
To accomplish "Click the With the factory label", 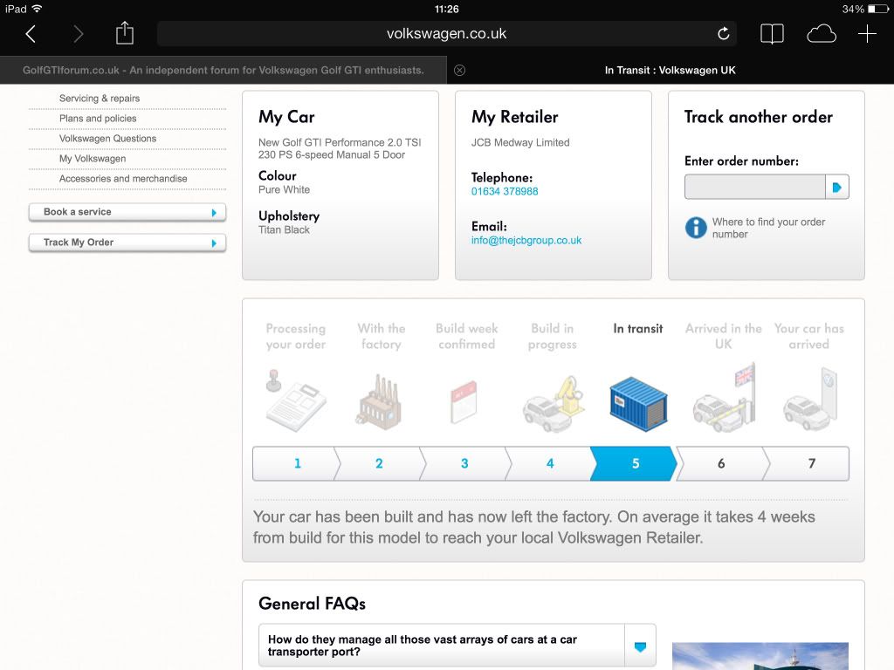I will [x=381, y=336].
